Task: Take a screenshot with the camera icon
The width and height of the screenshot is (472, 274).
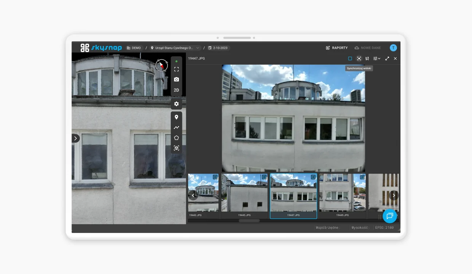Action: click(x=176, y=80)
